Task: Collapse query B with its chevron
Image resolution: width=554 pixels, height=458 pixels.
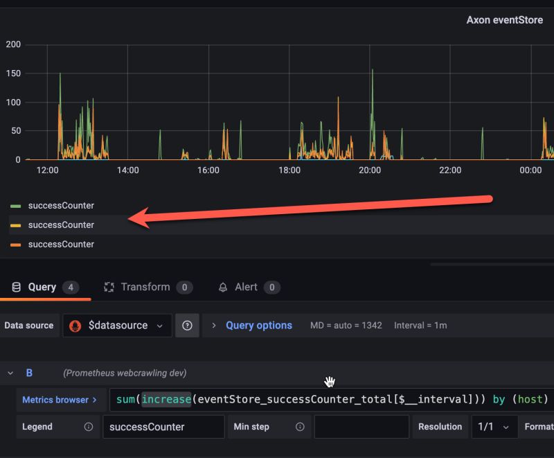Action: [10, 372]
